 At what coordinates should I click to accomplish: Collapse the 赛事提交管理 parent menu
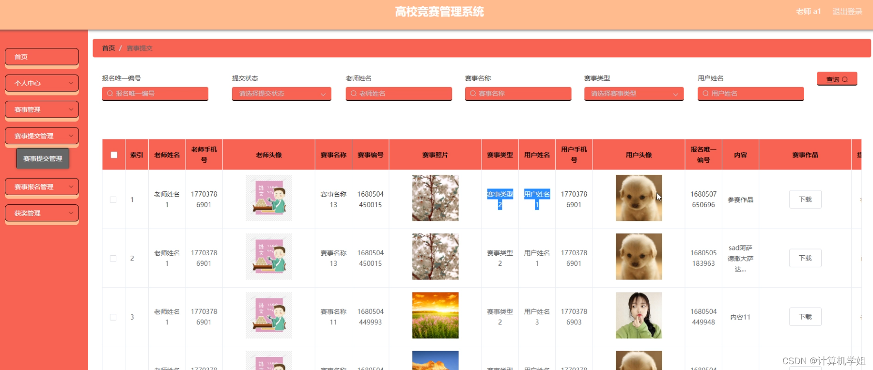point(42,136)
